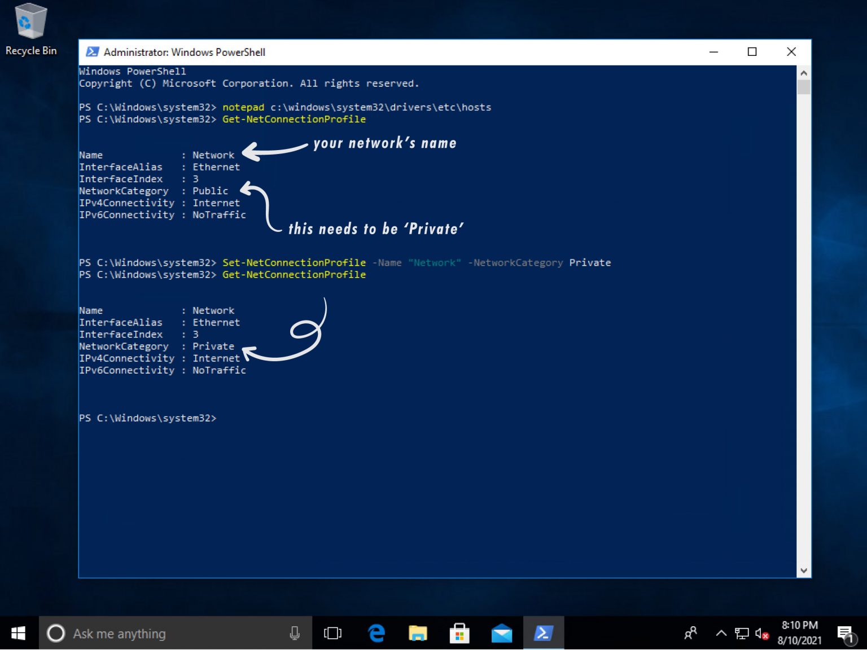The width and height of the screenshot is (867, 650).
Task: Click the Start button
Action: pyautogui.click(x=17, y=633)
